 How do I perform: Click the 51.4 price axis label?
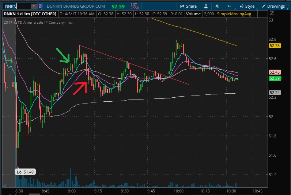pyautogui.click(x=272, y=175)
